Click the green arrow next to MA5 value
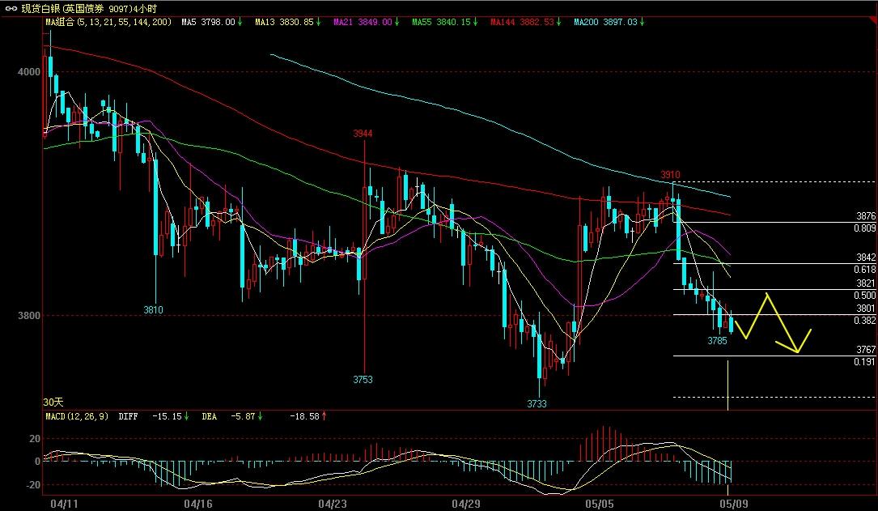This screenshot has height=511, width=878. tap(241, 23)
